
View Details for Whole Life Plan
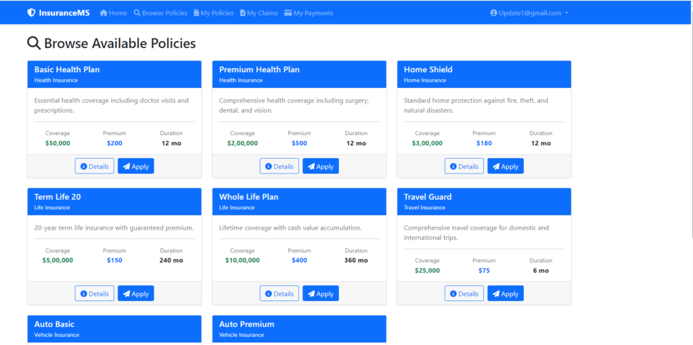point(280,294)
